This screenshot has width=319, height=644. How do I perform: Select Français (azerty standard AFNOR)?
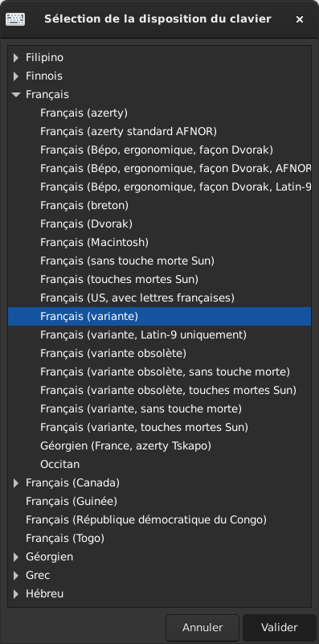click(x=159, y=131)
